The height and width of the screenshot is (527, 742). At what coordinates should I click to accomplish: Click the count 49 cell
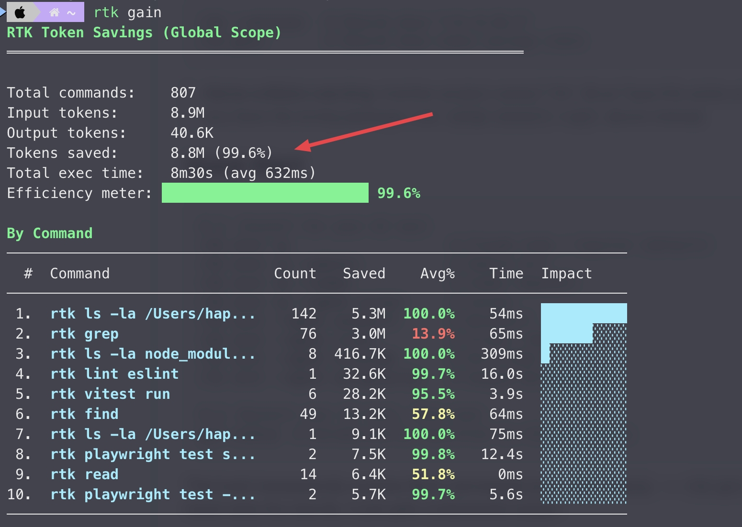(x=308, y=414)
